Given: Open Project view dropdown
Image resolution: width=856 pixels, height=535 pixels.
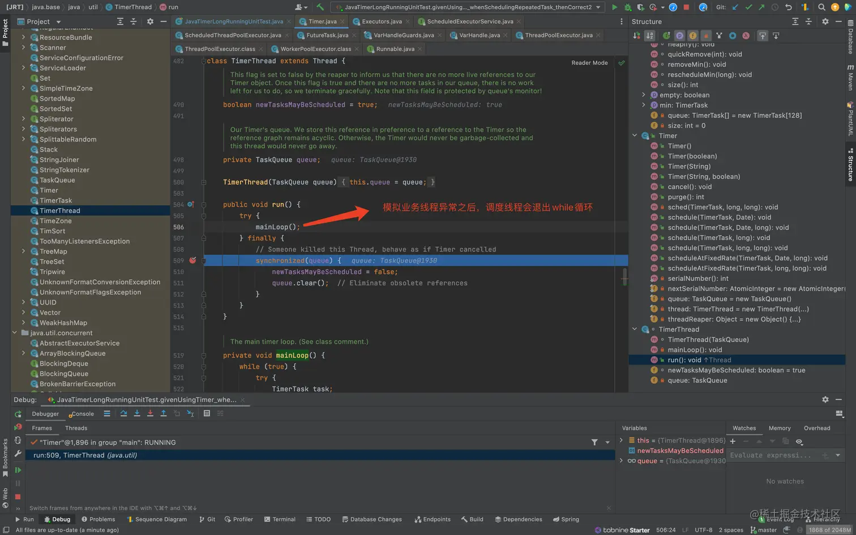Looking at the screenshot, I should (x=58, y=22).
